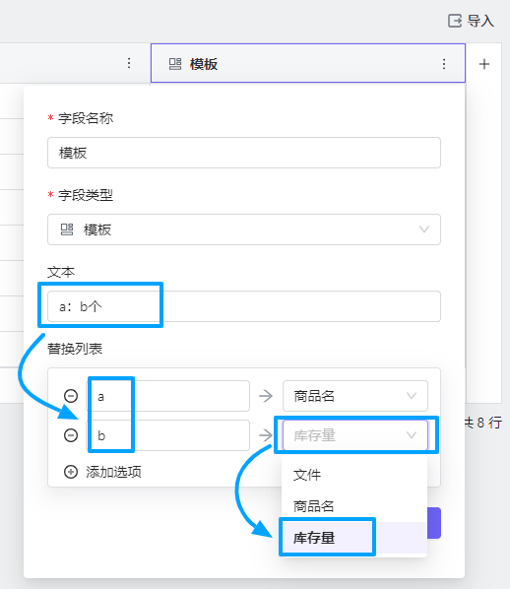Choose 库存量 from the dropdown list
The height and width of the screenshot is (589, 510).
[354, 538]
